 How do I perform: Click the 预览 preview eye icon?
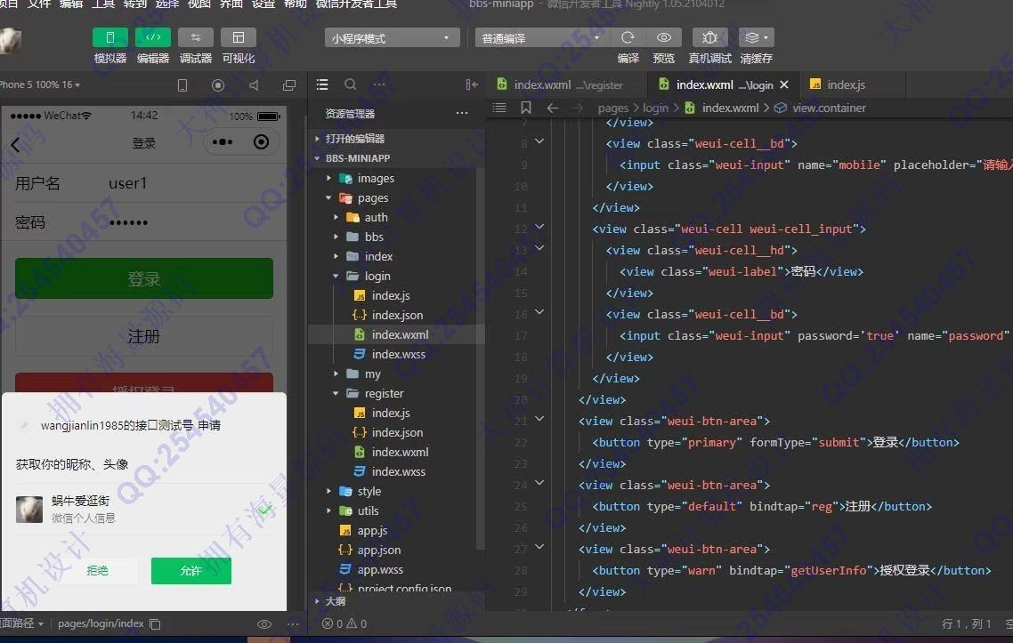663,37
